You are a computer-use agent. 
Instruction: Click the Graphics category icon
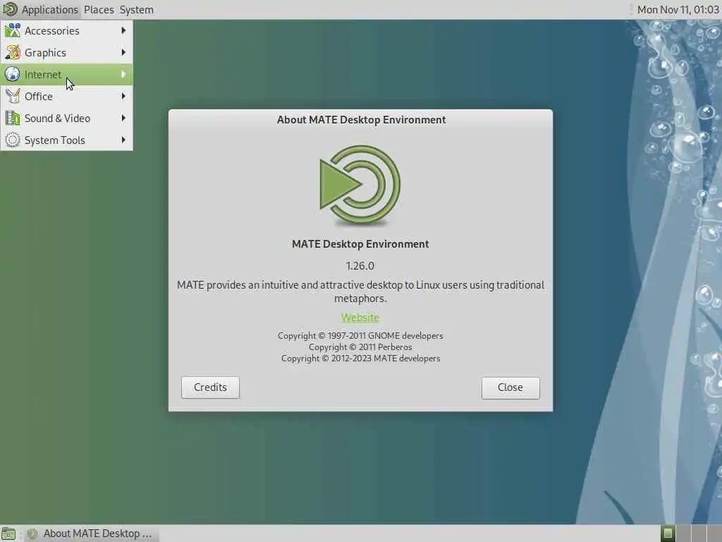(13, 52)
